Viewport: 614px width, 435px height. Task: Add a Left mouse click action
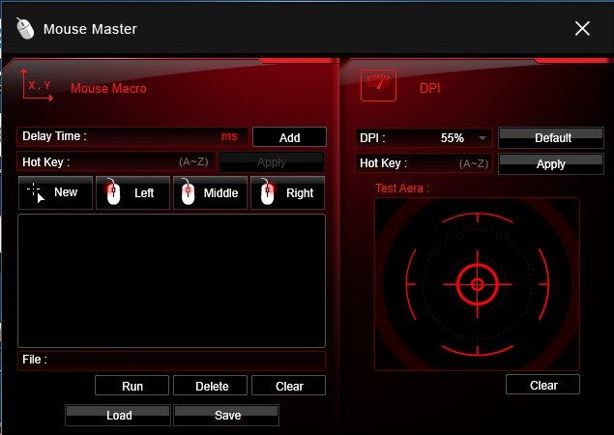tap(132, 192)
